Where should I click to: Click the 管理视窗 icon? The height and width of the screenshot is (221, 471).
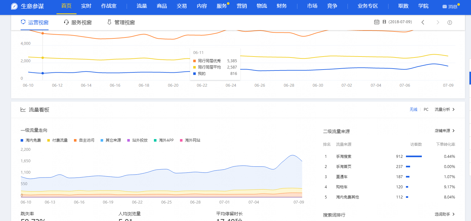(109, 22)
